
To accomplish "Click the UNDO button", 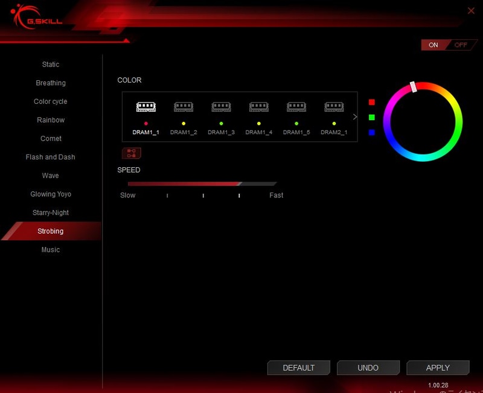I will tap(368, 368).
